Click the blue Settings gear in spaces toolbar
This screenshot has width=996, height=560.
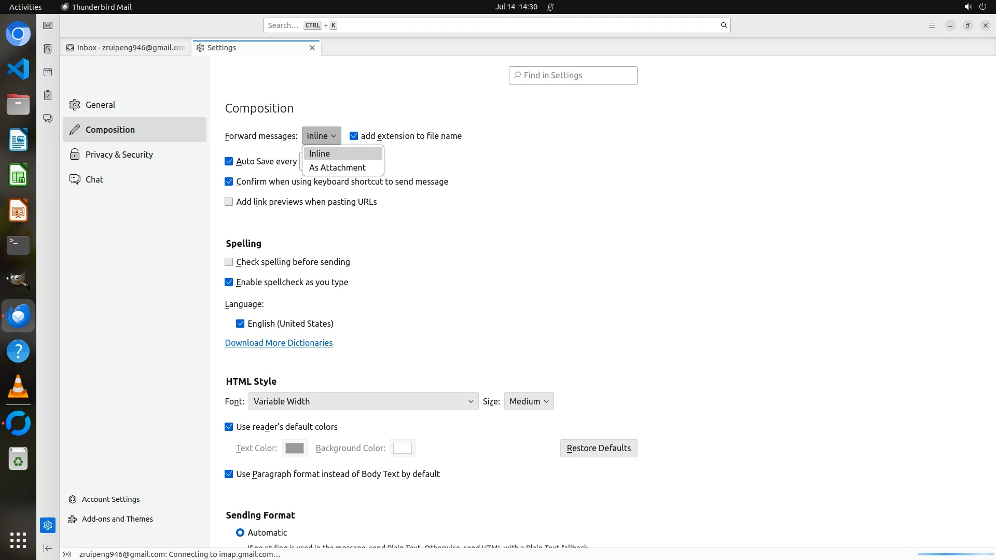pos(48,525)
